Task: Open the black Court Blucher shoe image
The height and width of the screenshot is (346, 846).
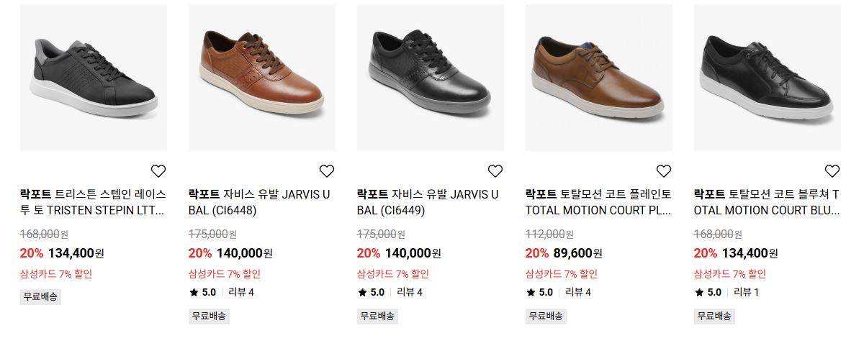Action: (768, 78)
